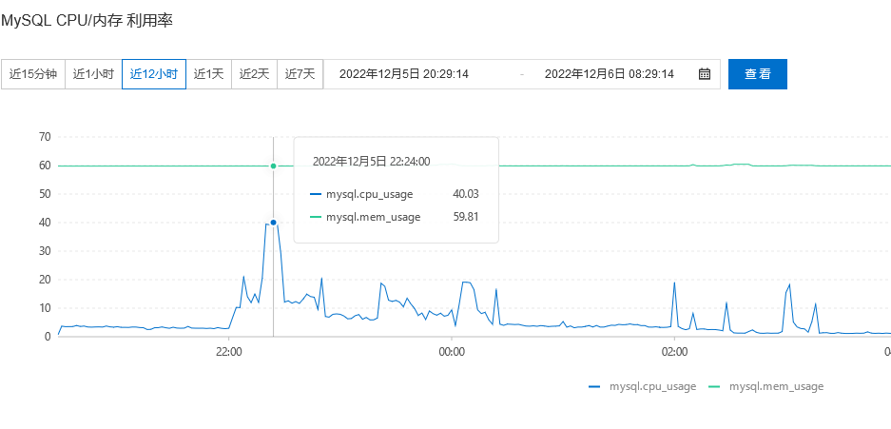Viewport: 891px width, 429px height.
Task: Click the 02:00 label on x-axis
Action: (x=673, y=352)
